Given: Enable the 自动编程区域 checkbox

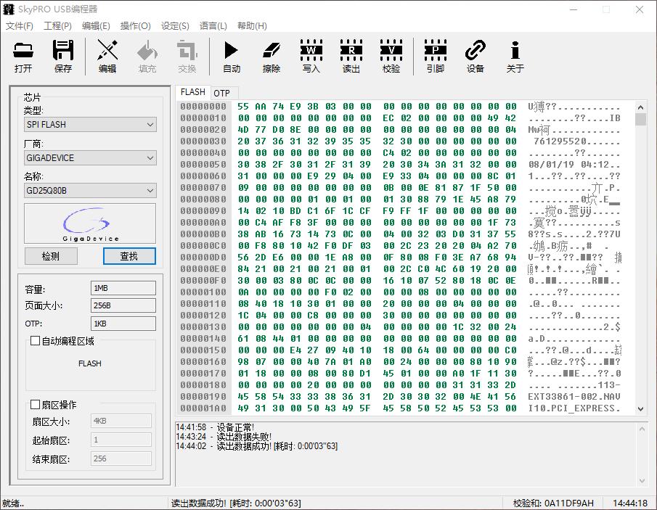Looking at the screenshot, I should (35, 341).
